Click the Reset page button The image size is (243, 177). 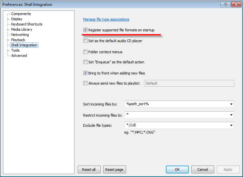coord(115,169)
